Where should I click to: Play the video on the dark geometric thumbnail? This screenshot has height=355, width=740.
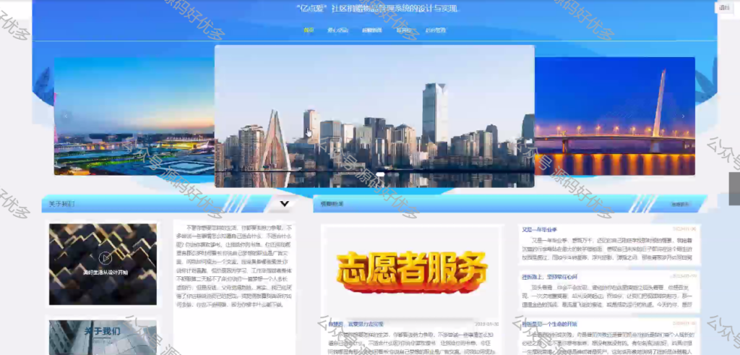(x=106, y=257)
